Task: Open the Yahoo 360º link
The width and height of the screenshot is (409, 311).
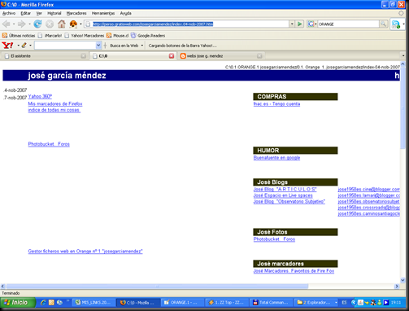Action: 40,96
